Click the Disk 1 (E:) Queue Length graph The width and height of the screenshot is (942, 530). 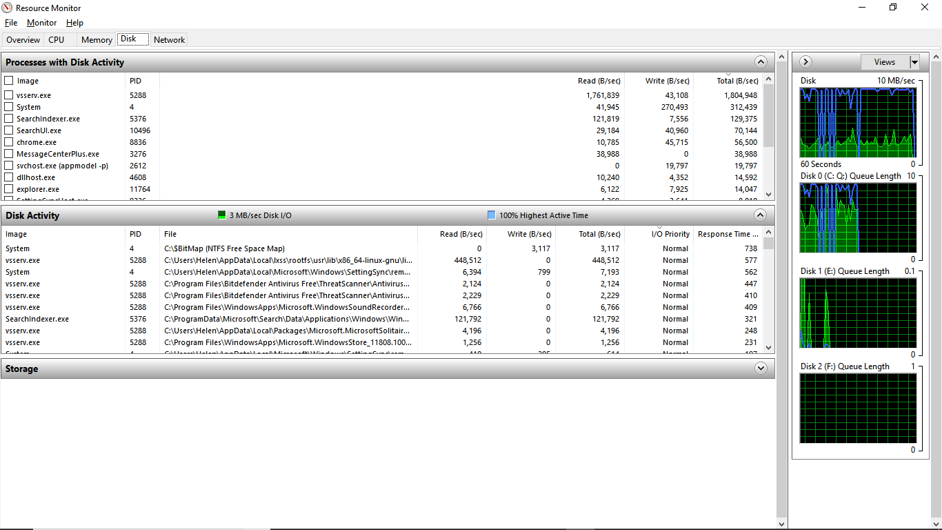click(858, 313)
